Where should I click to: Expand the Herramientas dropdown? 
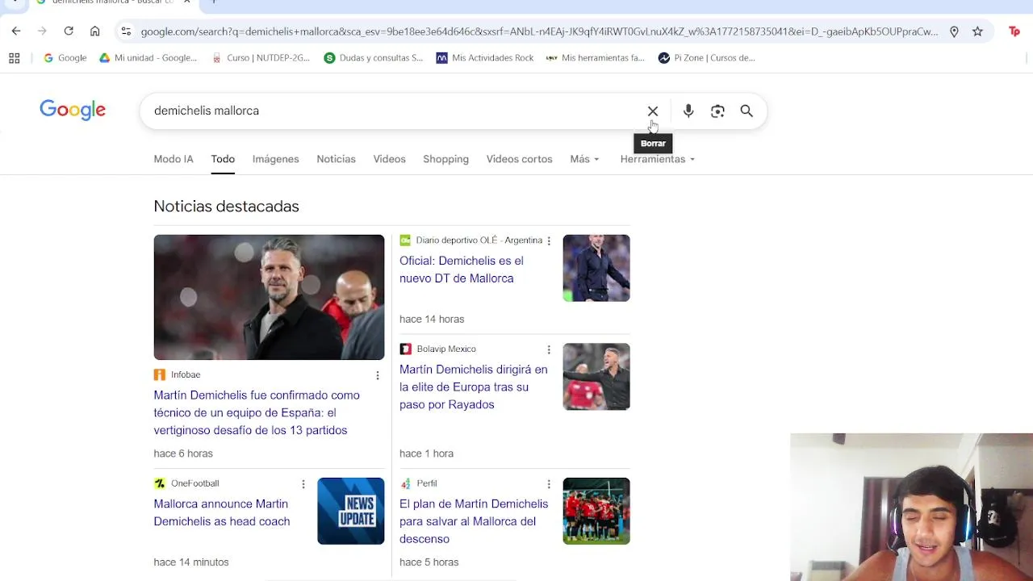[x=658, y=159]
